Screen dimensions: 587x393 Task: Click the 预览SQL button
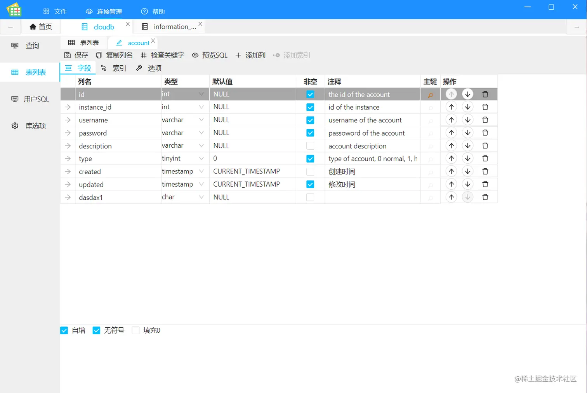210,55
